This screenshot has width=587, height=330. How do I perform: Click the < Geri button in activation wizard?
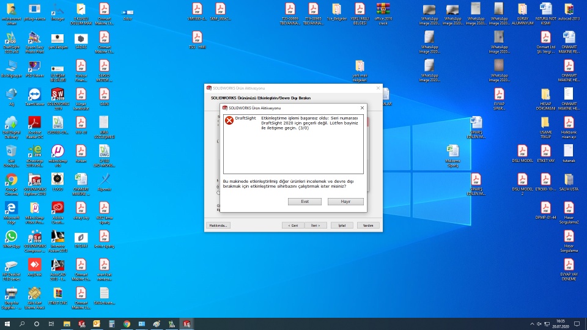[293, 226]
